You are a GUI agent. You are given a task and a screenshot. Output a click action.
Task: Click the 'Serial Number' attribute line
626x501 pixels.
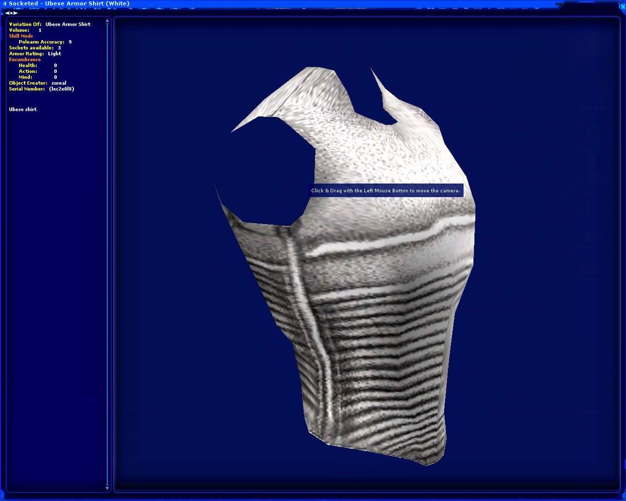pyautogui.click(x=41, y=89)
